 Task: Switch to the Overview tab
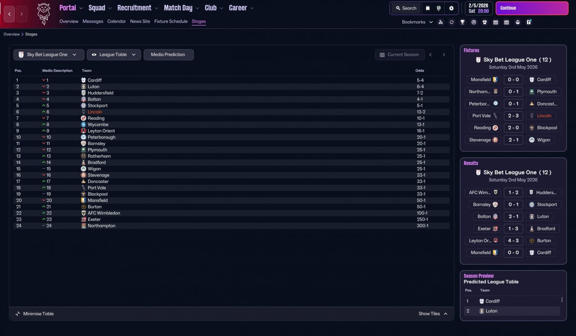pos(69,21)
